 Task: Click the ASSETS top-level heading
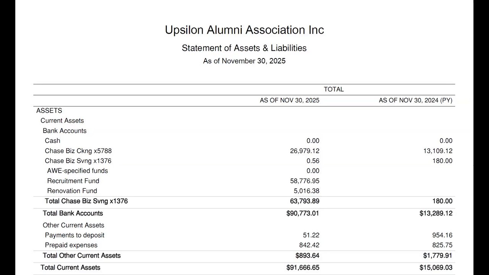(x=49, y=111)
